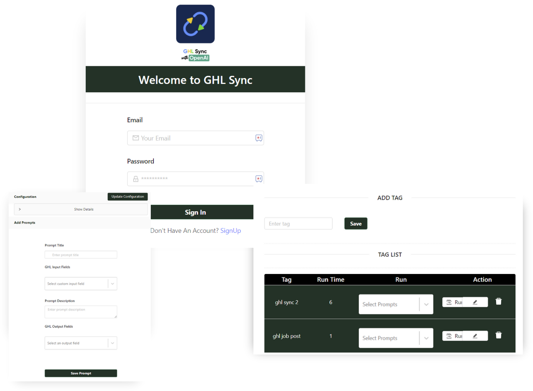Open Select Prompts dropdown for ghl job post
The image size is (533, 391).
pyautogui.click(x=396, y=338)
